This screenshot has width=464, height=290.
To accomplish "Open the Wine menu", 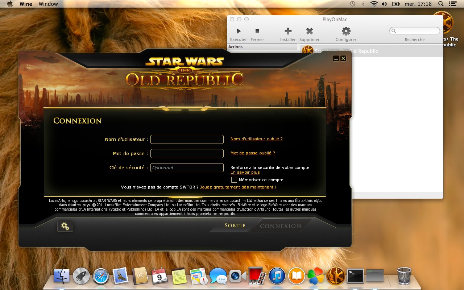I will 26,4.
